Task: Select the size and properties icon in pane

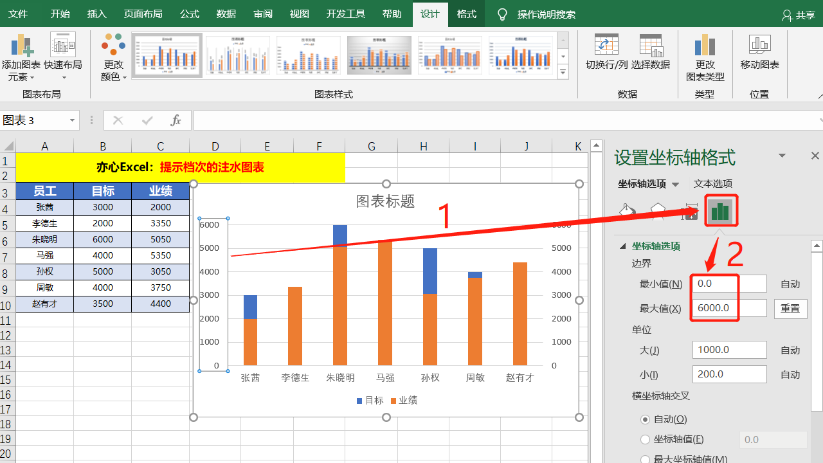Action: point(690,212)
